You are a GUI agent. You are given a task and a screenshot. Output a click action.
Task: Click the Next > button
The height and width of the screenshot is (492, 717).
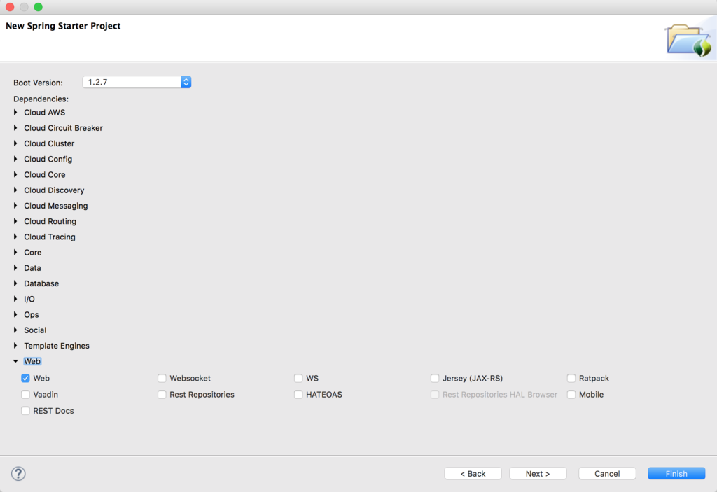(x=538, y=474)
